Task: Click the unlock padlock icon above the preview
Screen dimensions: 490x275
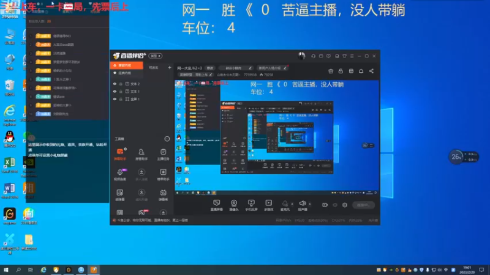Action: [x=341, y=71]
